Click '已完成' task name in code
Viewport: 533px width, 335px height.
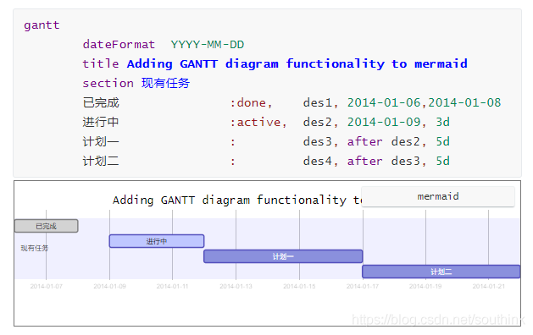pos(101,102)
